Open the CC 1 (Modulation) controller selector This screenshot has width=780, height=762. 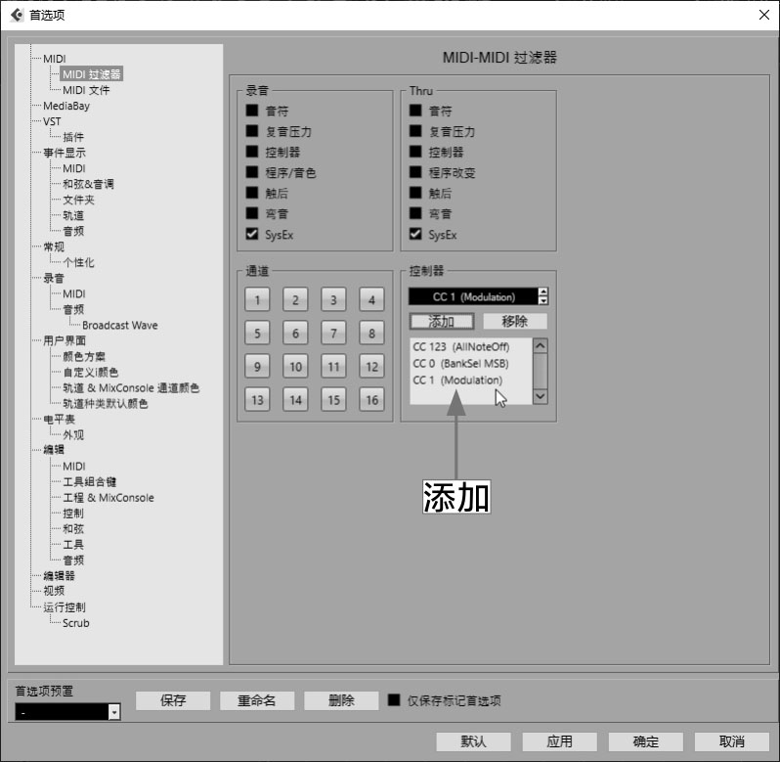point(473,296)
